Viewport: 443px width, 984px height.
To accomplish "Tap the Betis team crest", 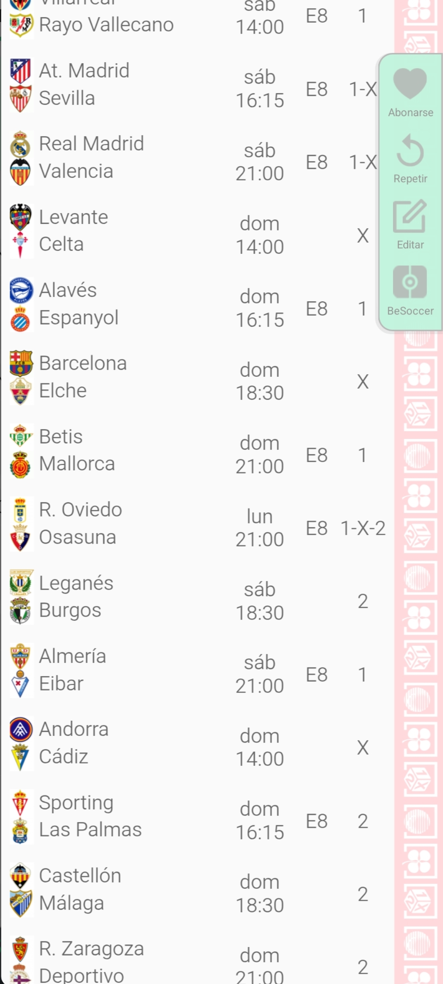I will click(x=21, y=436).
